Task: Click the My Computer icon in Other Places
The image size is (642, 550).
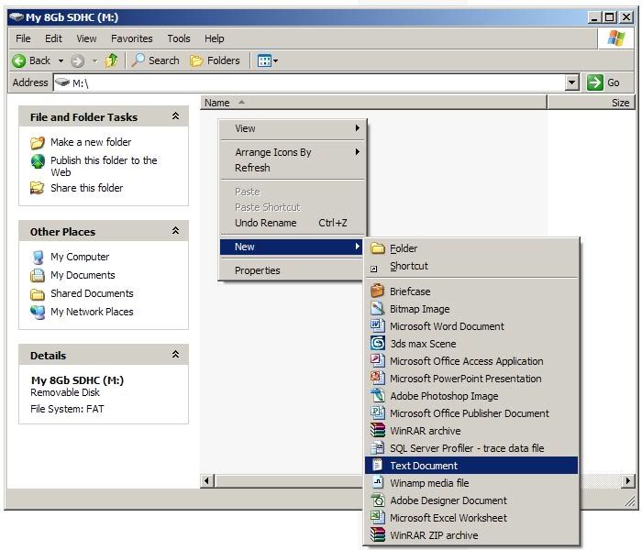Action: pos(38,257)
